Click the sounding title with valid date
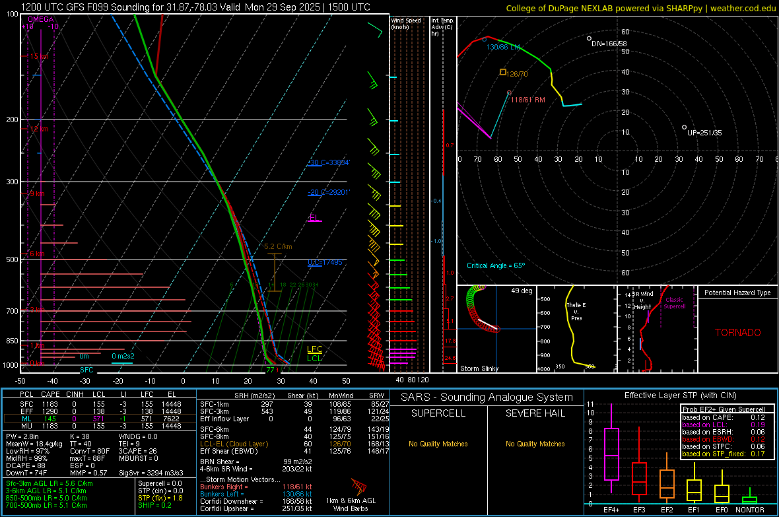The height and width of the screenshot is (517, 779). coord(195,7)
